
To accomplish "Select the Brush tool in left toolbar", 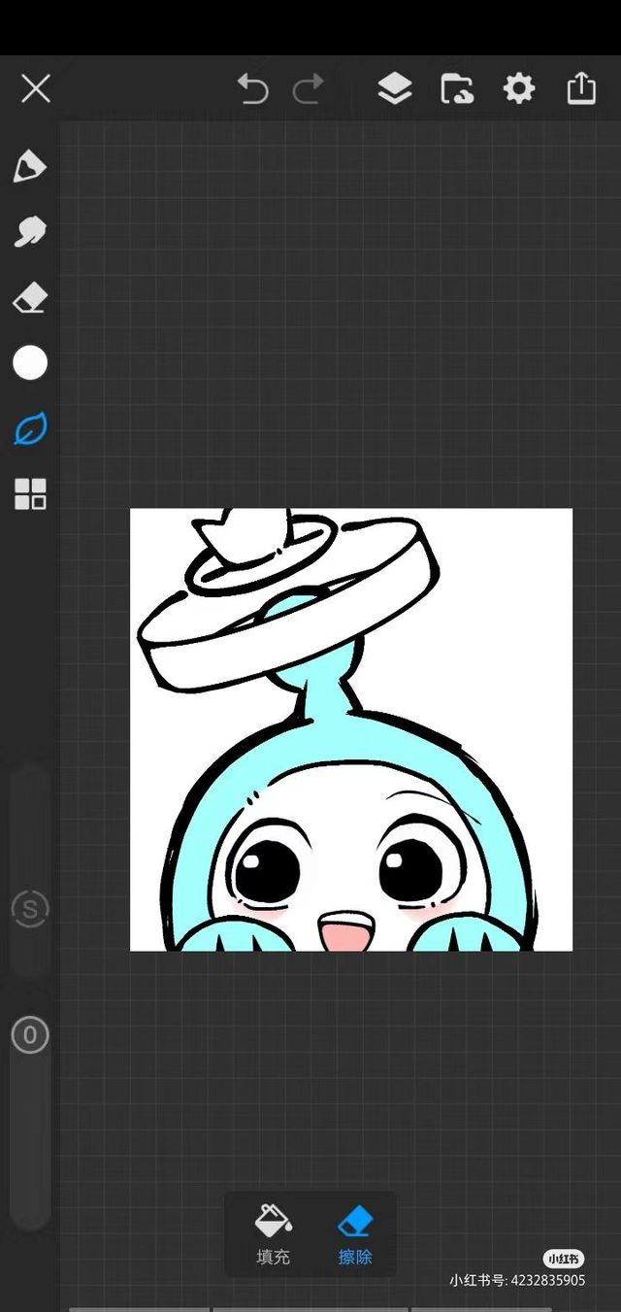I will coord(30,167).
